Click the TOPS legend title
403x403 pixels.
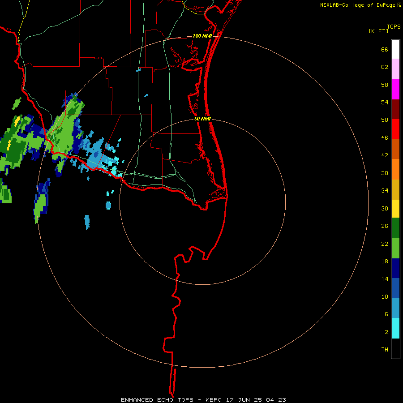tap(394, 26)
